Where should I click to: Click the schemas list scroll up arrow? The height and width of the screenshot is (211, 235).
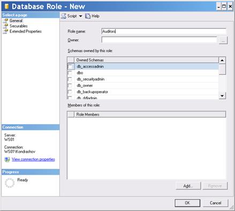coord(222,61)
